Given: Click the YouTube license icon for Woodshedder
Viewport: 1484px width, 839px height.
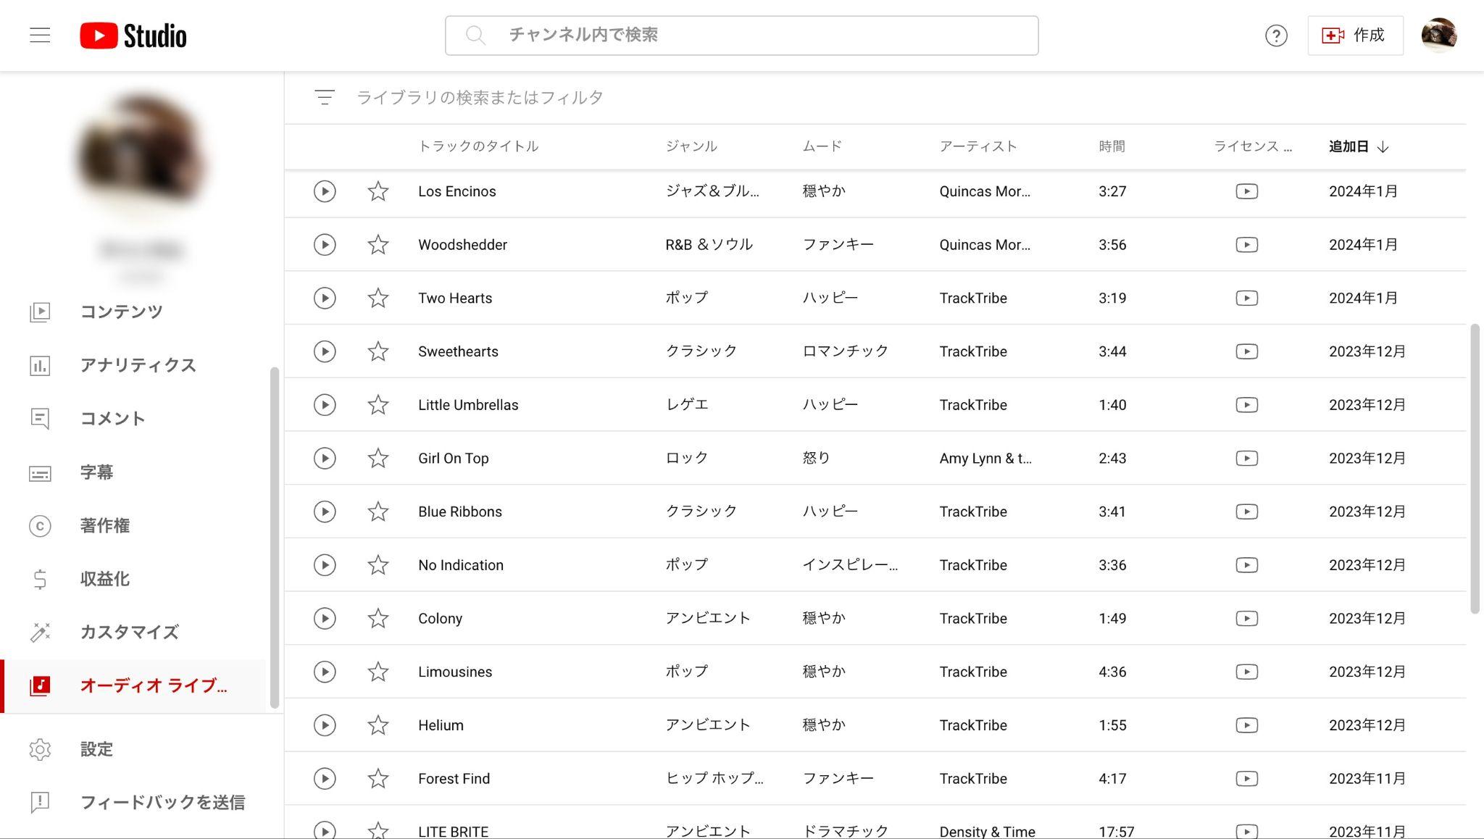Looking at the screenshot, I should 1246,245.
